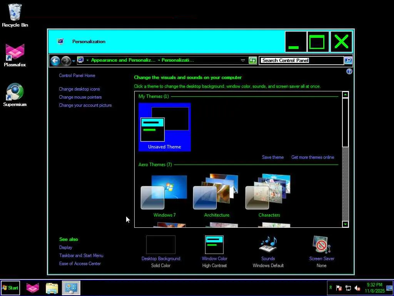The image size is (394, 296).
Task: Click the Search Control Panel field
Action: click(301, 61)
